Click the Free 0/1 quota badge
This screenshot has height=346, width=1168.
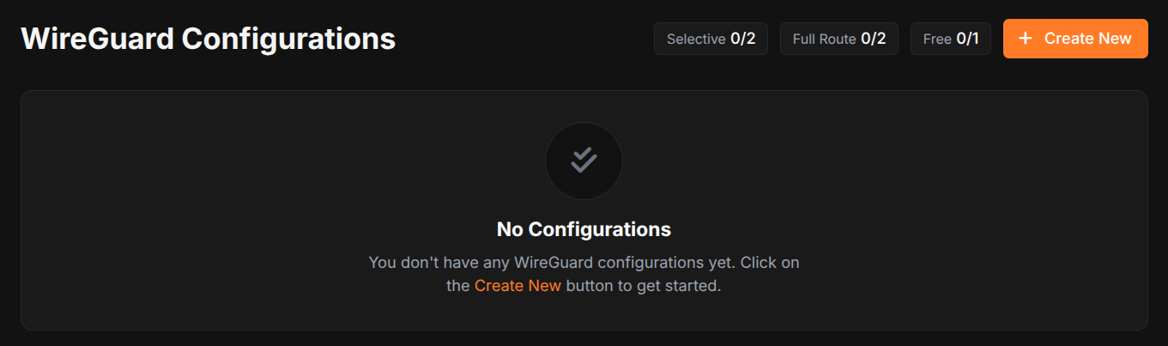pos(951,39)
